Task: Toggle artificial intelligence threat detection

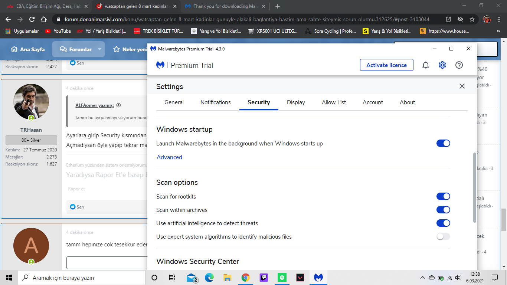Action: (443, 223)
